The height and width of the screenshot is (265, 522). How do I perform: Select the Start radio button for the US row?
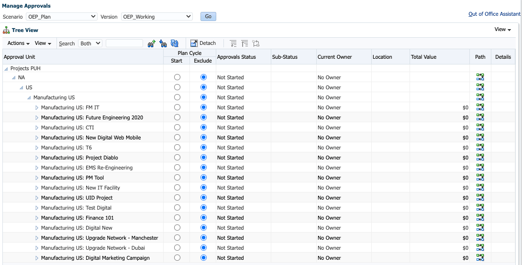point(177,87)
